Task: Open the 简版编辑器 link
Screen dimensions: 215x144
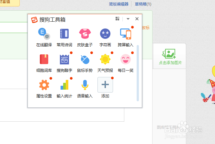Action: pos(119,4)
